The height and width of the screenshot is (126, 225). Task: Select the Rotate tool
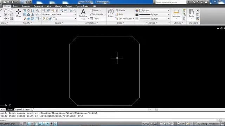tap(28, 10)
